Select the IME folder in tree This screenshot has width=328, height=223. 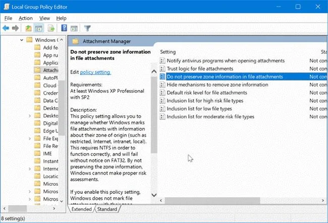(x=43, y=154)
